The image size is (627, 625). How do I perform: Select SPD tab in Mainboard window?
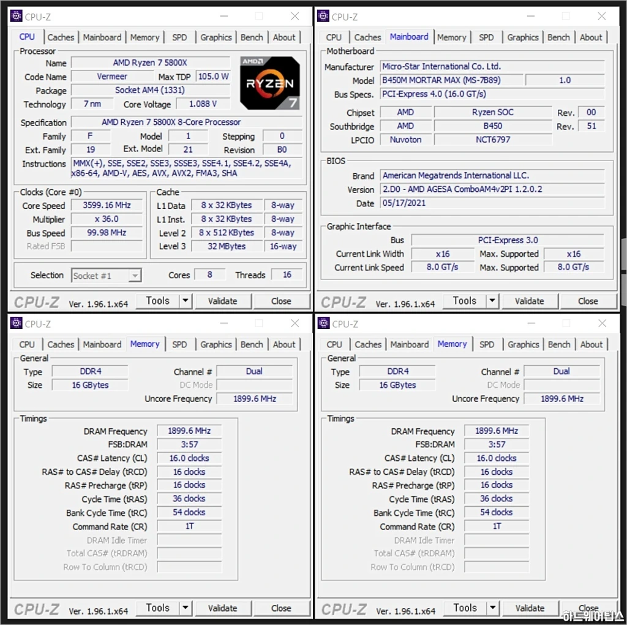pyautogui.click(x=486, y=37)
